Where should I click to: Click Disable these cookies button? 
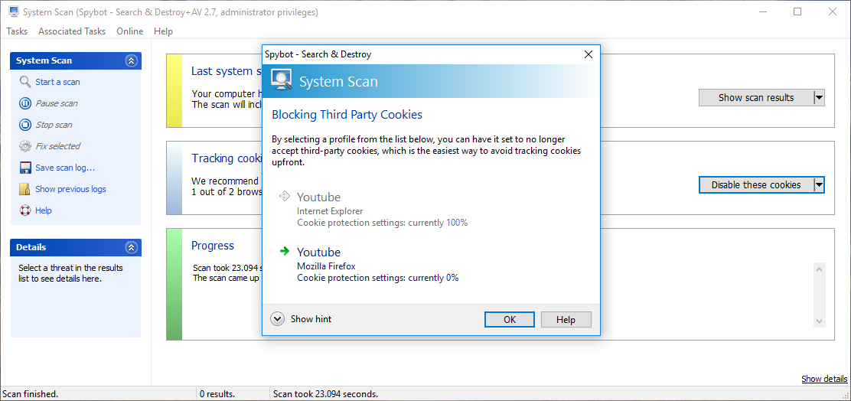point(757,185)
